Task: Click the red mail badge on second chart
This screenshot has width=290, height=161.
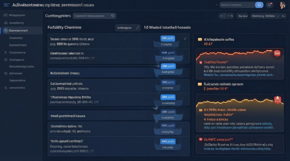Action: [x=278, y=100]
